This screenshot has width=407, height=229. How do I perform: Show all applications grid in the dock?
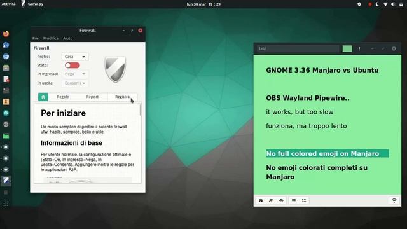(x=6, y=204)
